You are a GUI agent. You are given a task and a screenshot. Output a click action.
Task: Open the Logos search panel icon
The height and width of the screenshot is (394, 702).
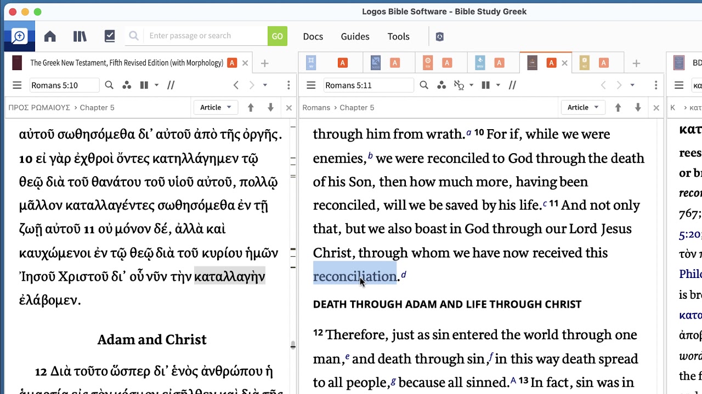[x=19, y=37]
